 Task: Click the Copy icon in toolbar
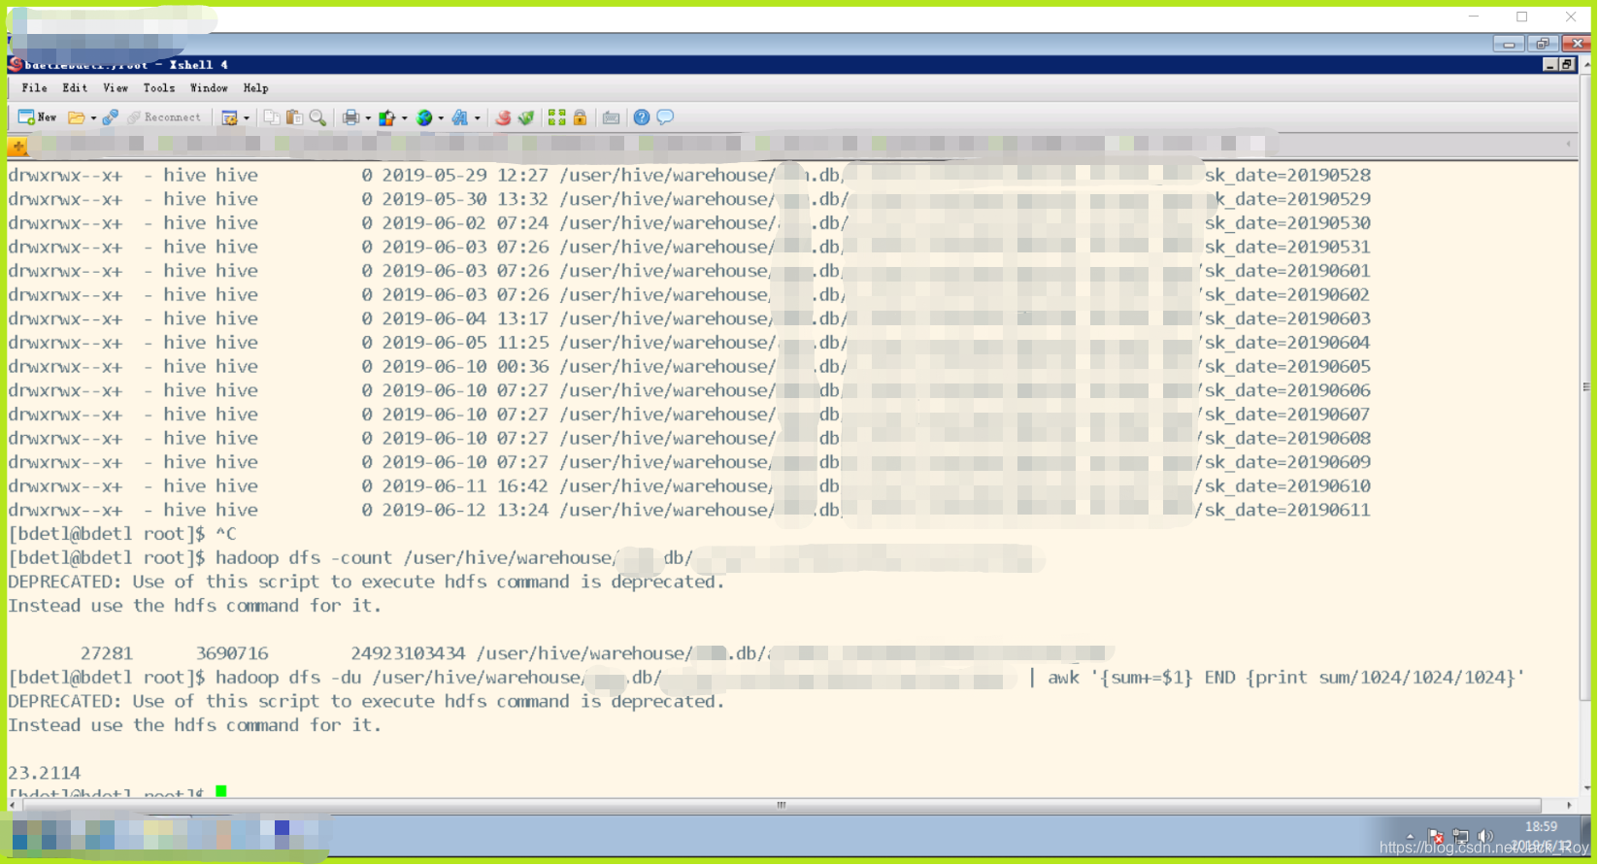pyautogui.click(x=272, y=117)
